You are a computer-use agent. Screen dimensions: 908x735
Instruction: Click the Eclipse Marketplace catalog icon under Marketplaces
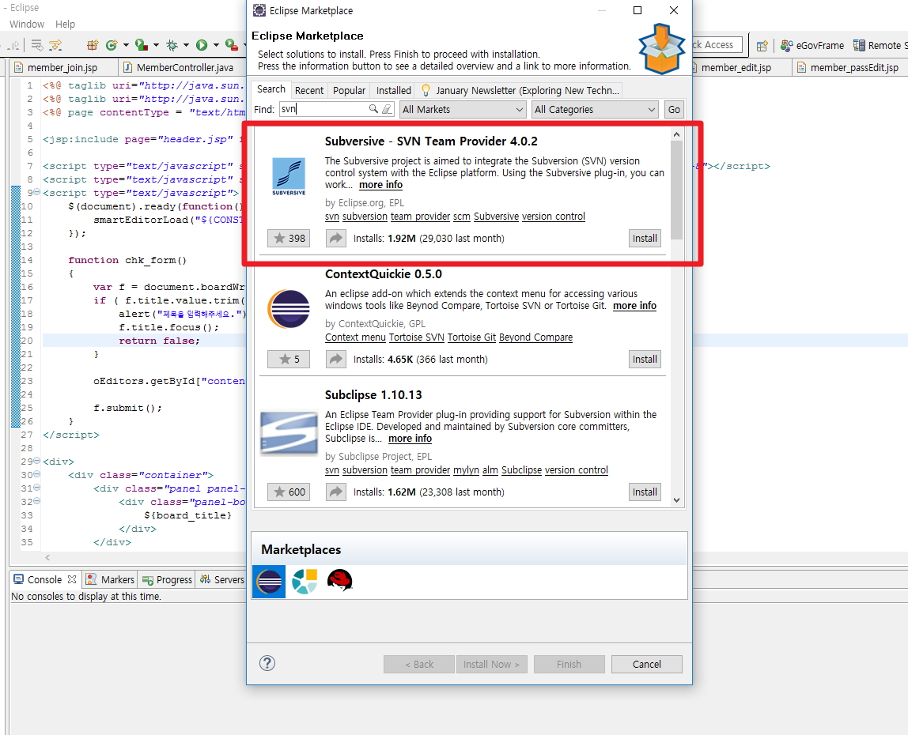coord(269,581)
